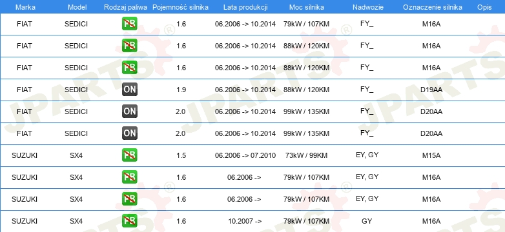
Task: Click the diesel ON icon in the D19AA row
Action: click(129, 90)
